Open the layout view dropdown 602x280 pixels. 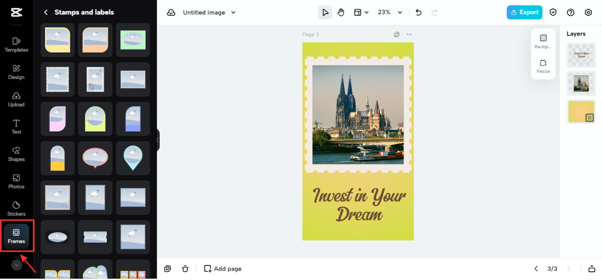(x=361, y=13)
